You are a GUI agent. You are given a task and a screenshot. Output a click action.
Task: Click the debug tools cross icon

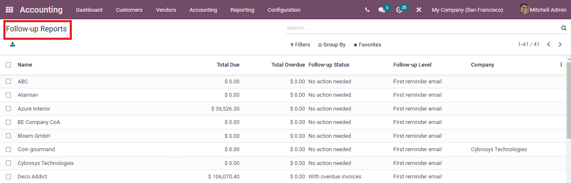418,10
